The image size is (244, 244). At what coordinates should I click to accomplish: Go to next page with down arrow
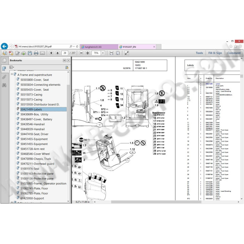coord(58,53)
